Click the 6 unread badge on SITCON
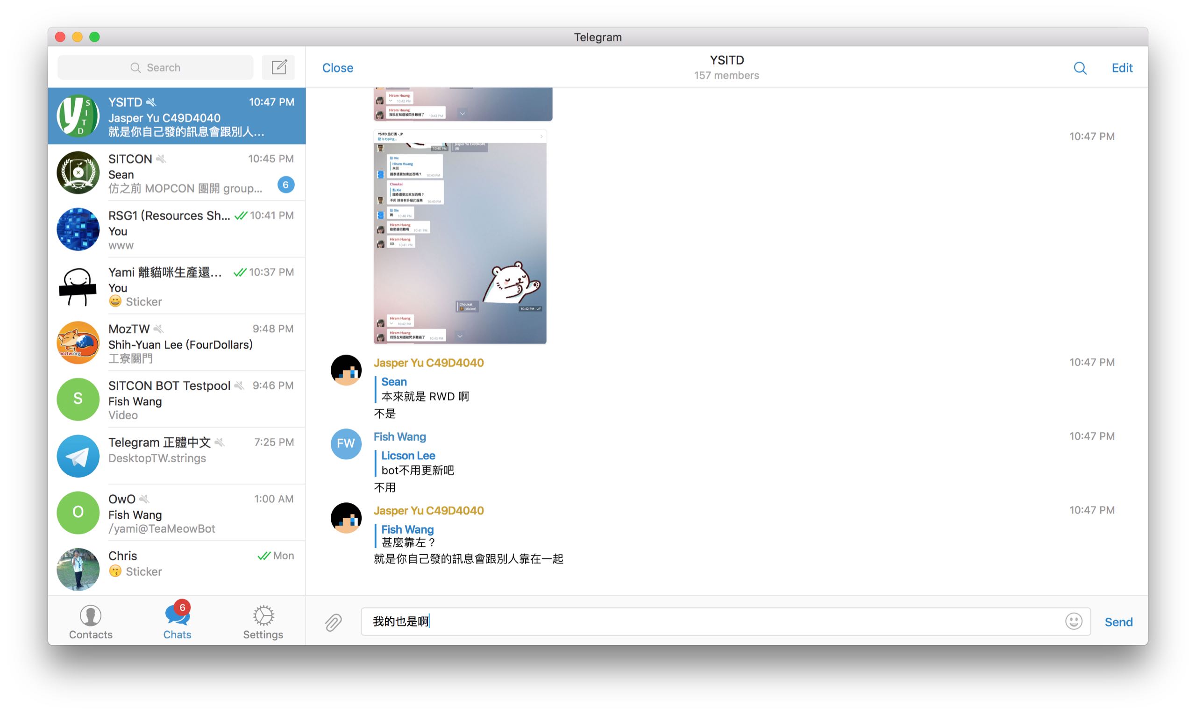The height and width of the screenshot is (714, 1196). tap(285, 185)
